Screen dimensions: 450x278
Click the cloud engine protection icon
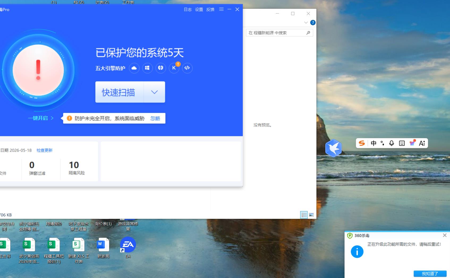pyautogui.click(x=134, y=68)
